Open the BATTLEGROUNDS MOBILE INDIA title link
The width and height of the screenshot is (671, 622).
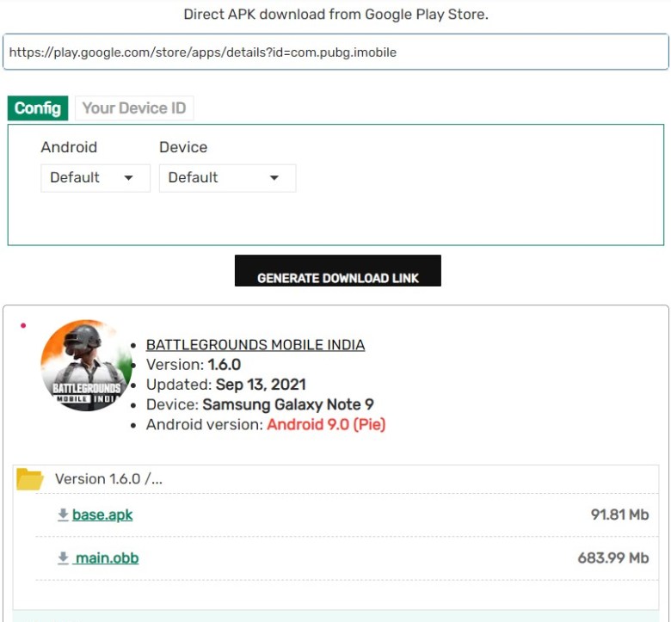pos(255,345)
